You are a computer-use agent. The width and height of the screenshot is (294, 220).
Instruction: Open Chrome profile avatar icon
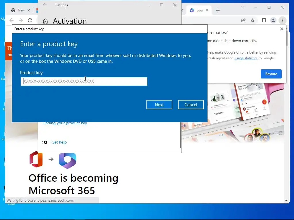pos(273,20)
